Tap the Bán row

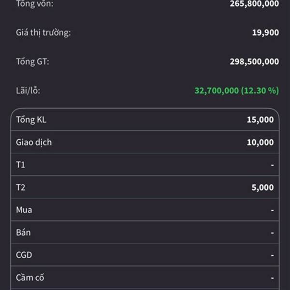point(145,232)
